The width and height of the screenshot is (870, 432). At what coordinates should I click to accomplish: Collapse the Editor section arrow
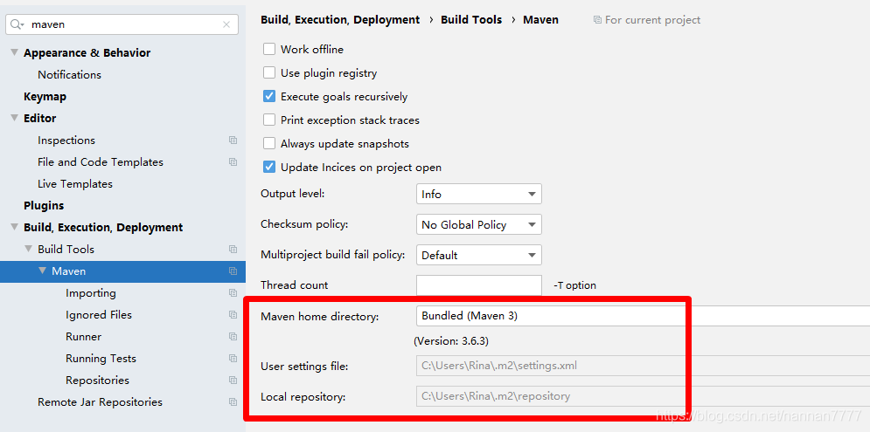14,118
